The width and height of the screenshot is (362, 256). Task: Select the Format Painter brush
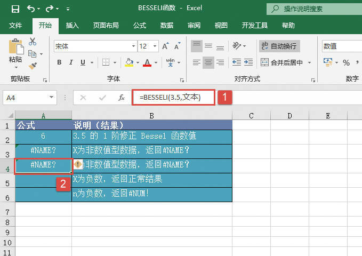pos(33,66)
